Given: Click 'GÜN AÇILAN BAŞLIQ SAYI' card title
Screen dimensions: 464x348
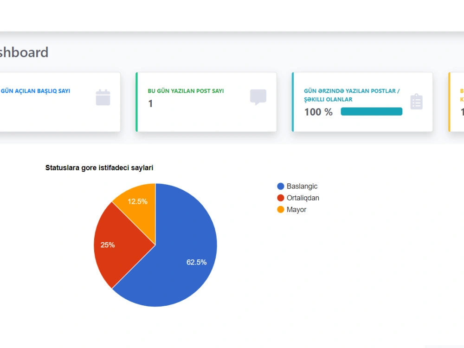Looking at the screenshot, I should point(35,91).
